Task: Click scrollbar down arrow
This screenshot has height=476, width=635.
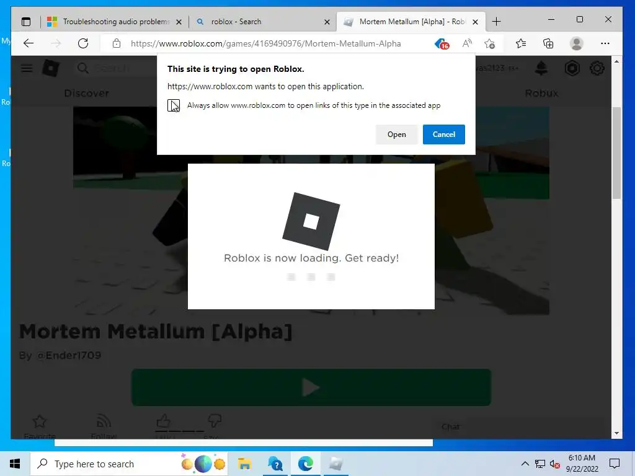Action: coord(616,433)
